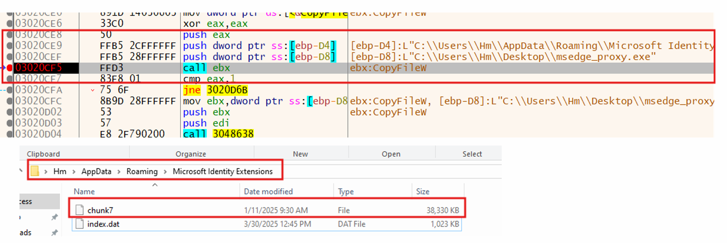Image resolution: width=727 pixels, height=243 pixels.
Task: Expand chevron after Roaming breadcrumb
Action: (165, 171)
